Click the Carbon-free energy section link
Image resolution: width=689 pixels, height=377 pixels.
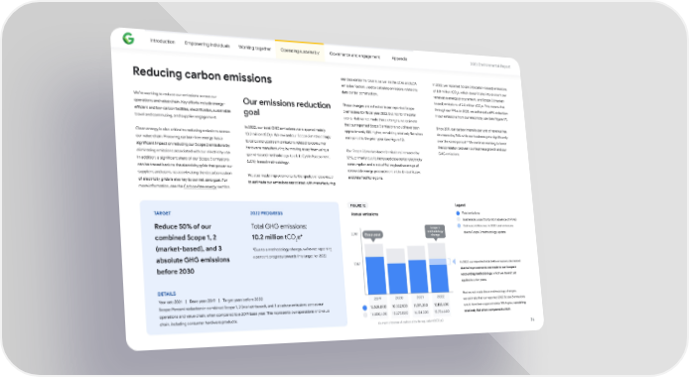[x=201, y=187]
